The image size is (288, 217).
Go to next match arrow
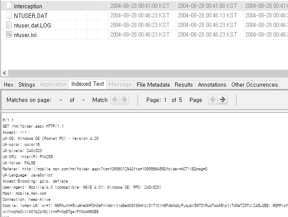point(124,100)
